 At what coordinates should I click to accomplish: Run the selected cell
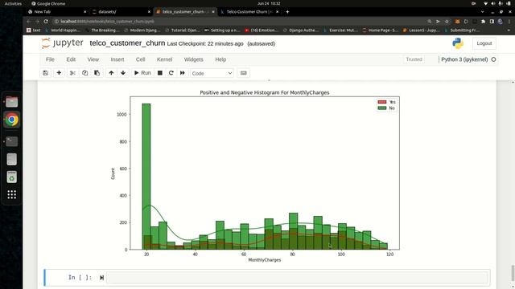(x=142, y=73)
